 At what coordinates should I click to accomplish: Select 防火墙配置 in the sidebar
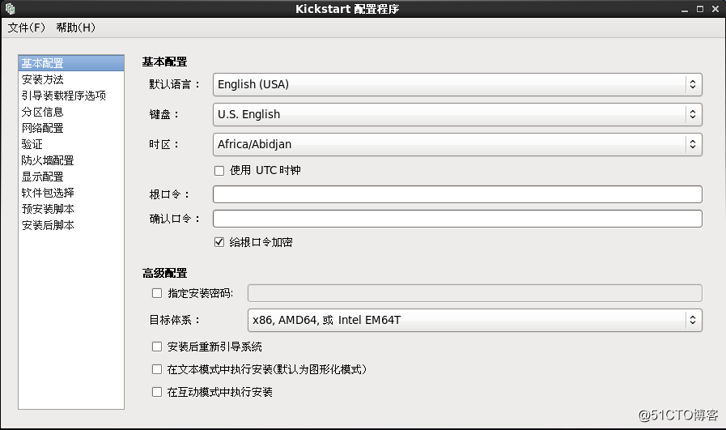coord(71,160)
